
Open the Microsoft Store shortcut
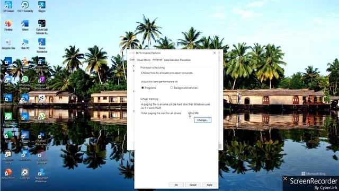(8, 157)
